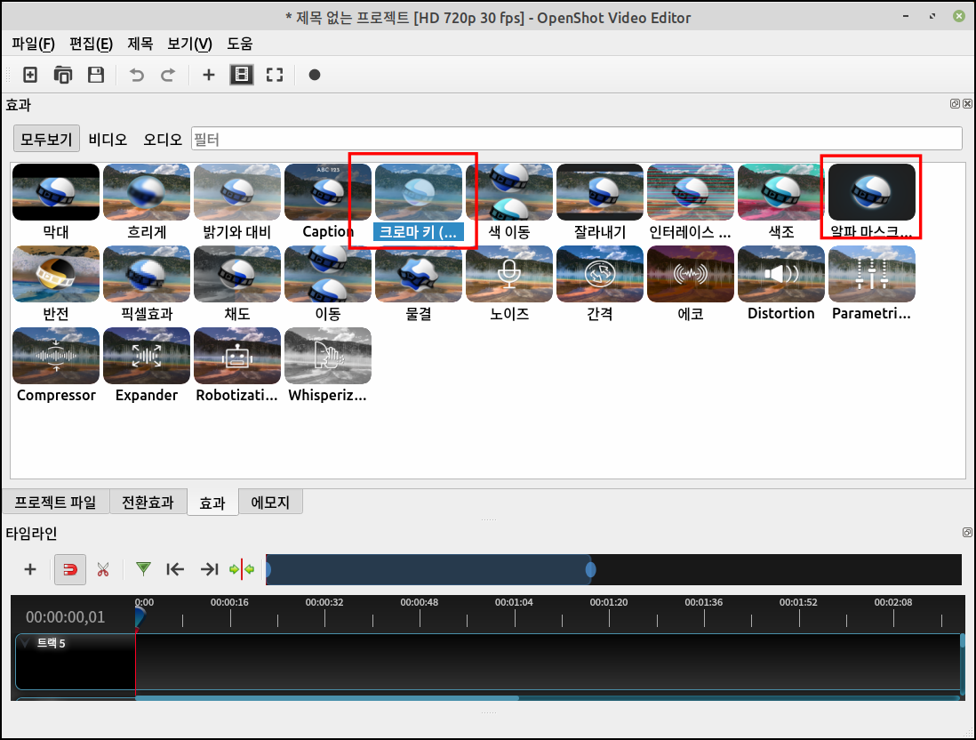Viewport: 976px width, 740px height.
Task: Select the 막대 (Bars) effect
Action: 56,202
